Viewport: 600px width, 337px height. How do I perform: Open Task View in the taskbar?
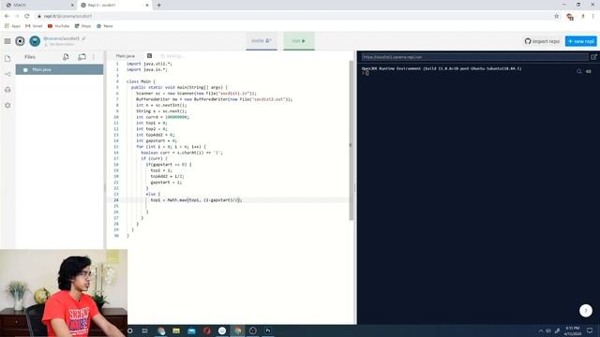144,330
